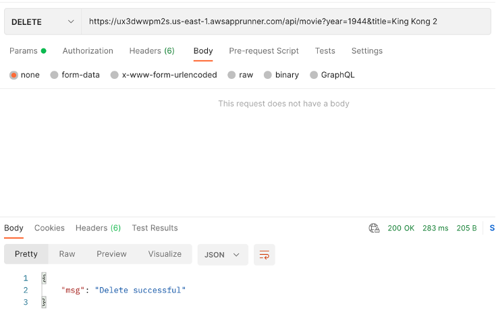496x335 pixels.
Task: Switch to Preview response view
Action: coord(111,254)
